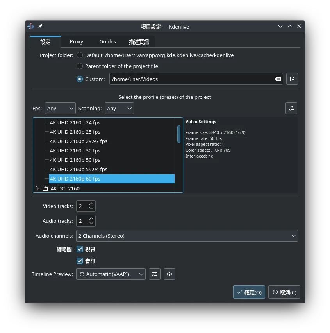The image size is (330, 333).
Task: Open the Scanning filter dropdown
Action: 119,108
